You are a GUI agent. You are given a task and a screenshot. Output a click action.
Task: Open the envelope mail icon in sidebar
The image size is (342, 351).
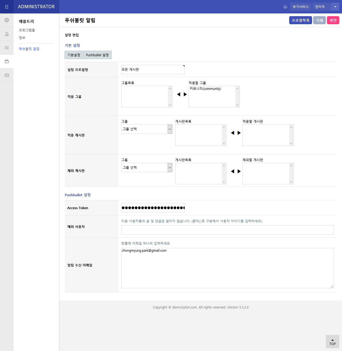tap(6, 75)
